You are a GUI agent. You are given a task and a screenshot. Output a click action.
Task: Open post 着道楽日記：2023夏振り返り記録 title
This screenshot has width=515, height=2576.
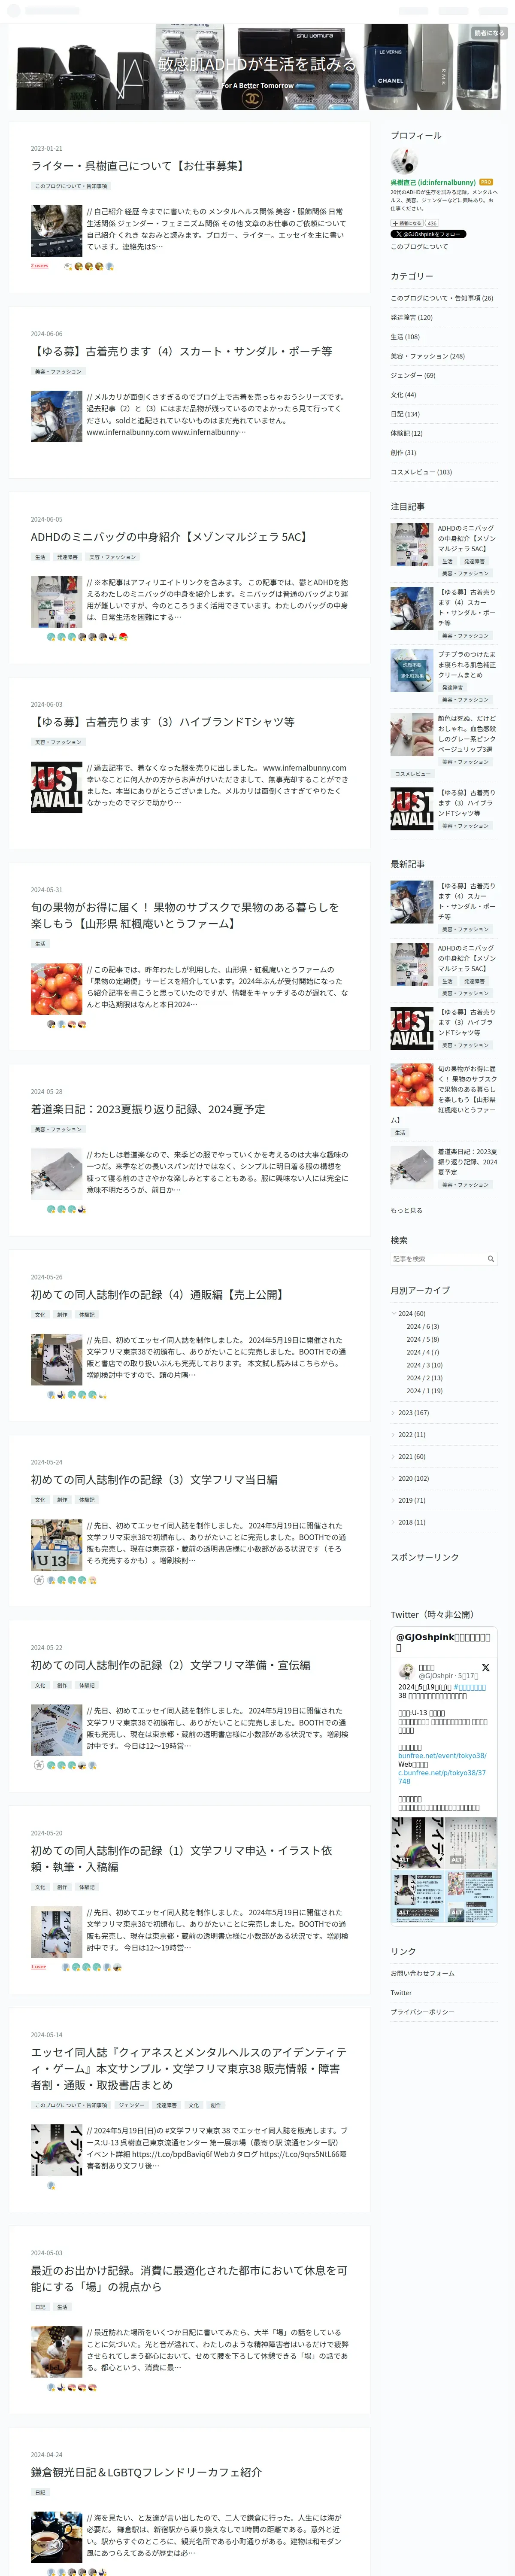click(x=147, y=1109)
